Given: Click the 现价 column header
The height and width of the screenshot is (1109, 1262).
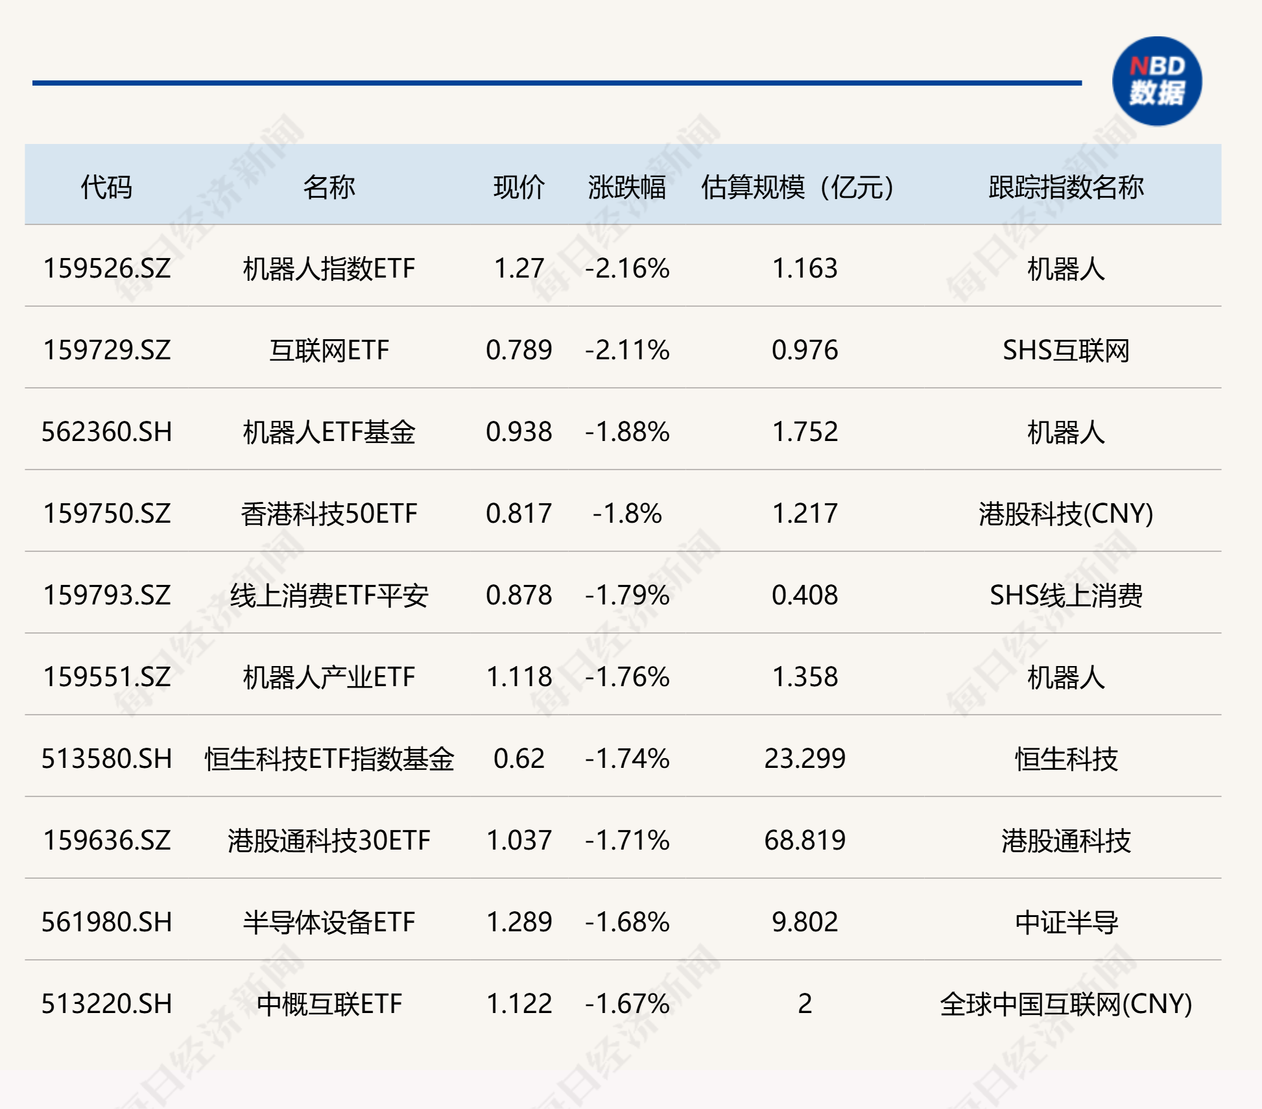Looking at the screenshot, I should pos(519,187).
